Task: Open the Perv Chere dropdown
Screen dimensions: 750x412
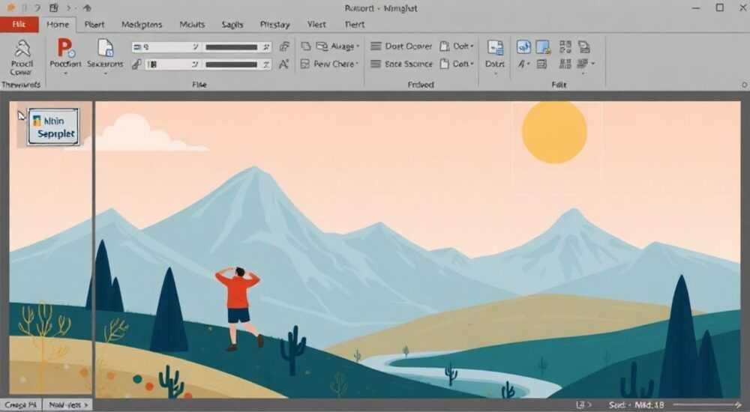Action: tap(329, 64)
